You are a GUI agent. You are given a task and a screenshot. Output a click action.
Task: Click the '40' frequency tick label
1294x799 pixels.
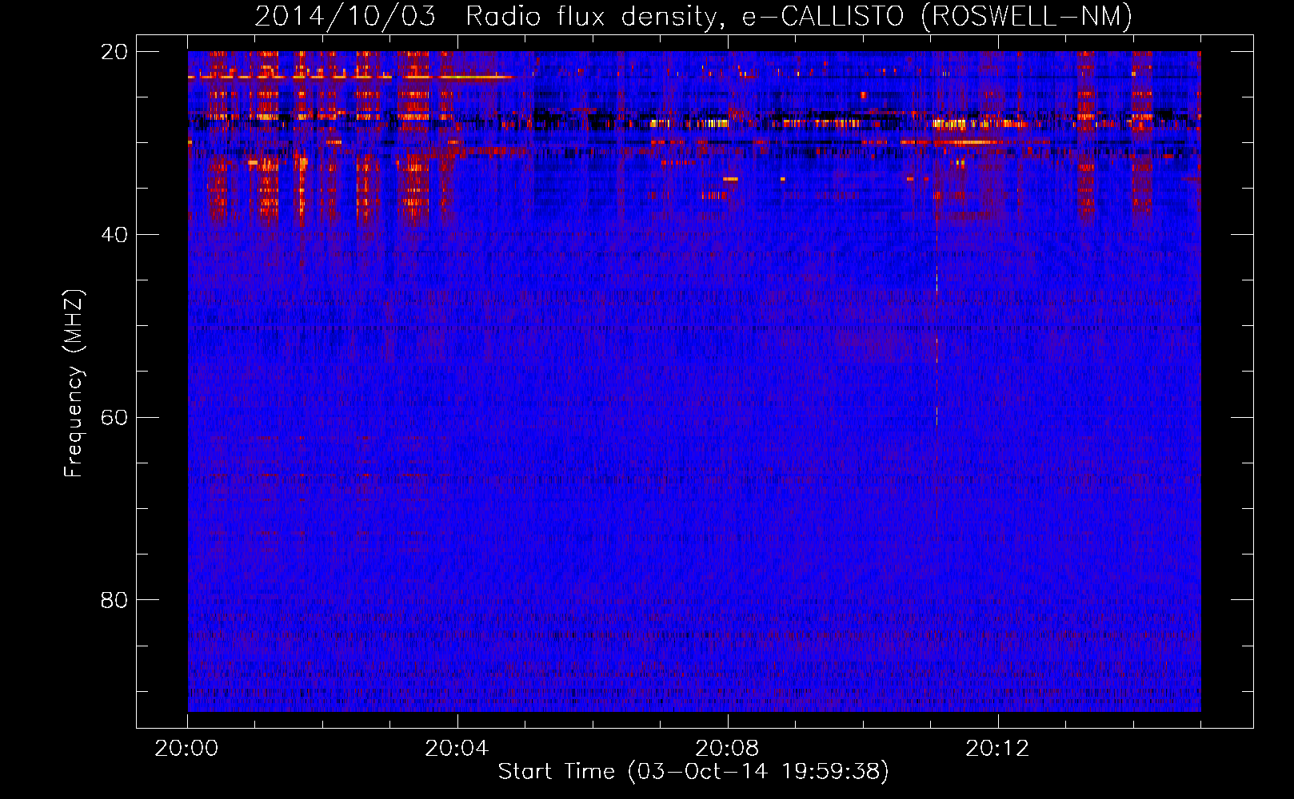pos(114,235)
